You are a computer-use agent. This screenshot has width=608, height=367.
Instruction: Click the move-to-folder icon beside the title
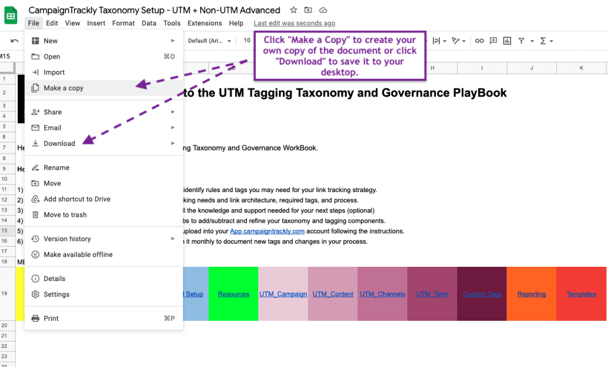tap(308, 10)
